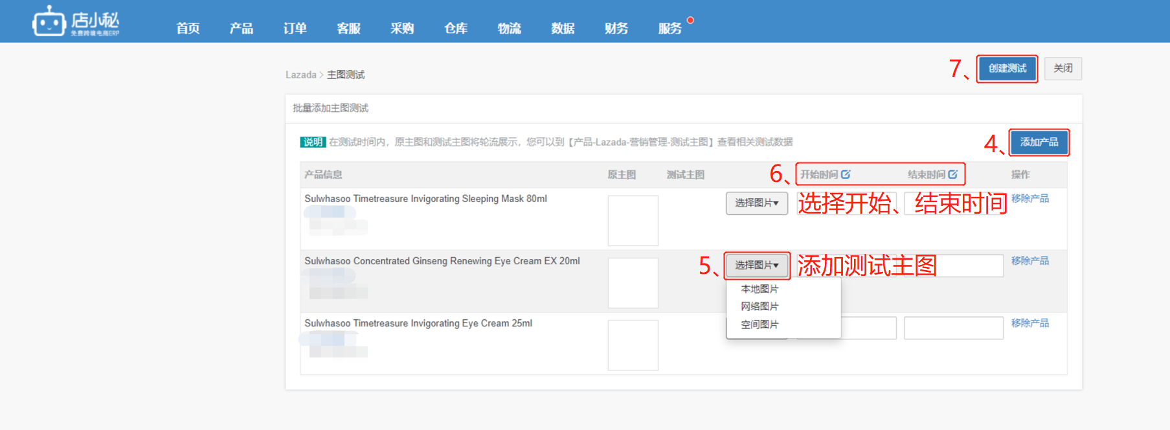Image resolution: width=1170 pixels, height=430 pixels.
Task: Open the 服务 navigation menu
Action: 670,28
